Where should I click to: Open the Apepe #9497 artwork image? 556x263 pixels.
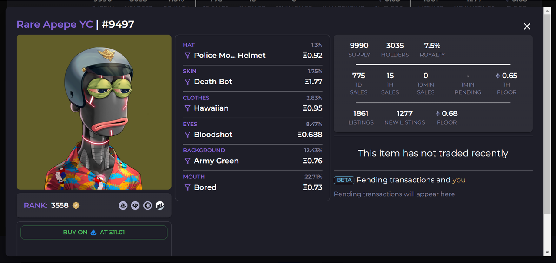(94, 112)
